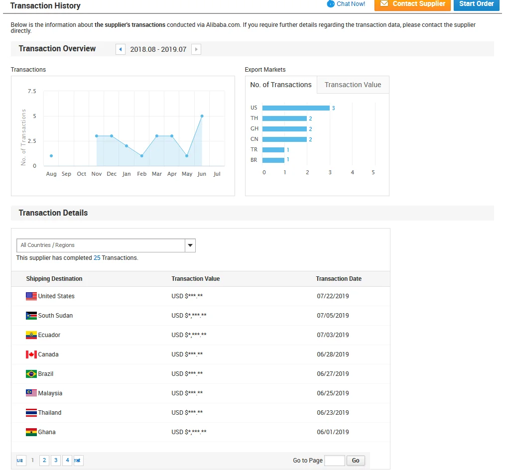Jump to page 4 of transactions
Viewport: 505px width, 471px height.
click(67, 461)
